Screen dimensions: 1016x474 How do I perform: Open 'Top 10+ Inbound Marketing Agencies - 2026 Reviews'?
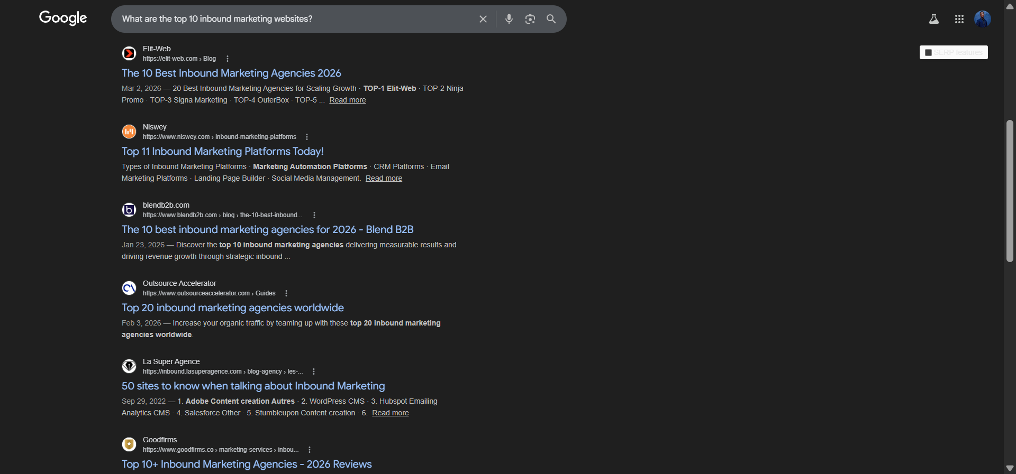(x=247, y=464)
